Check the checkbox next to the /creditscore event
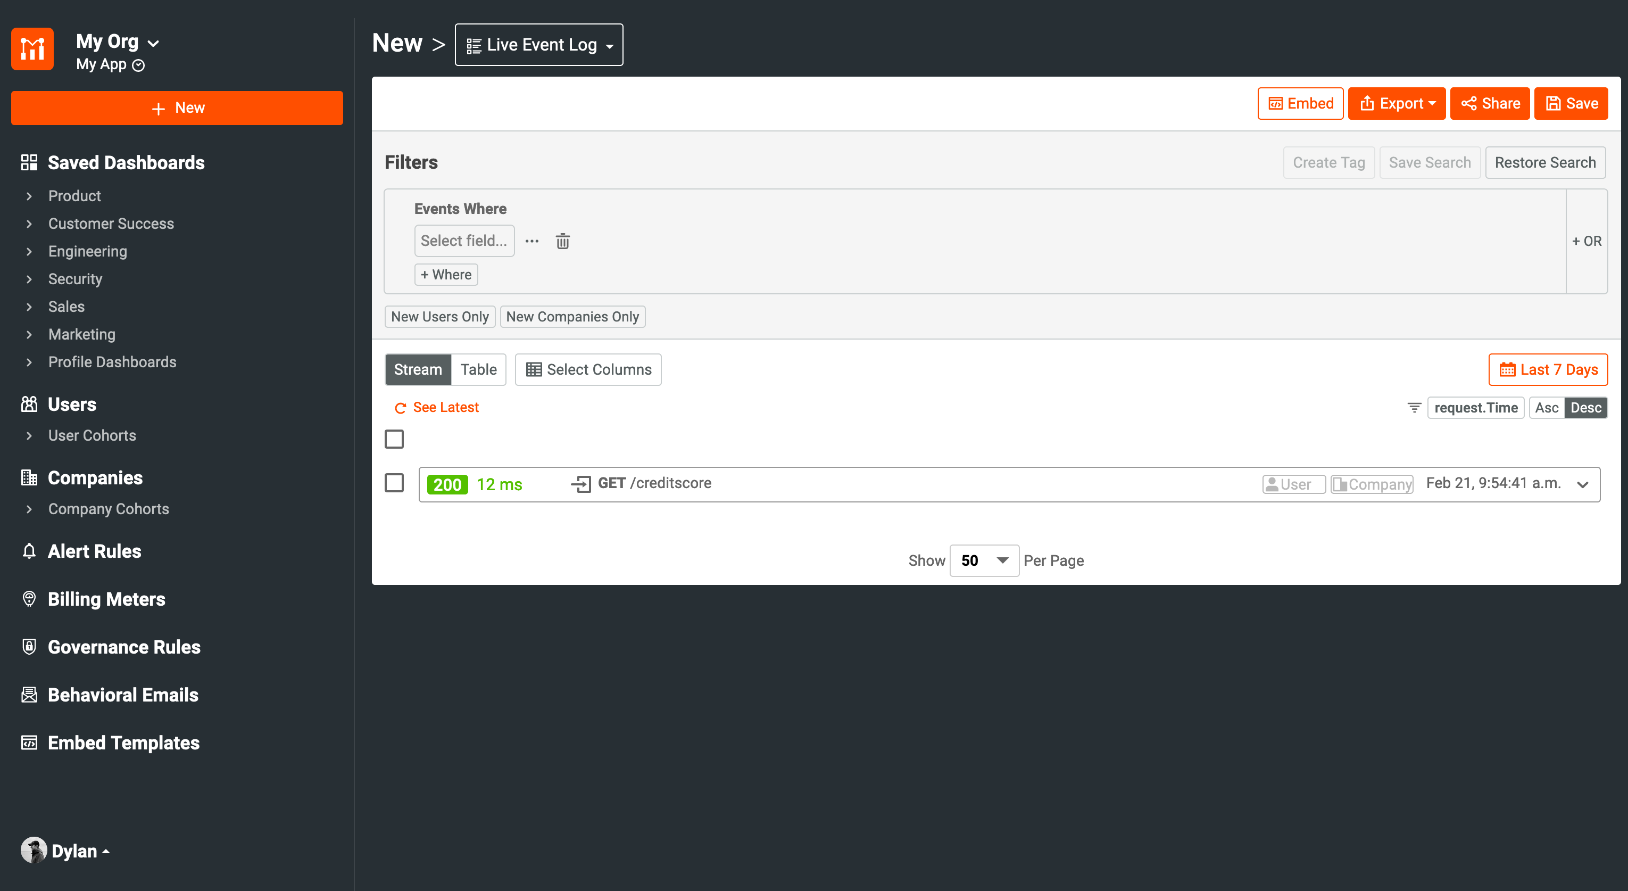This screenshot has height=891, width=1628. click(x=394, y=483)
